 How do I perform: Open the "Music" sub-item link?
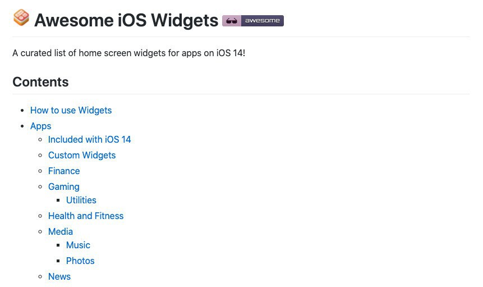point(78,245)
